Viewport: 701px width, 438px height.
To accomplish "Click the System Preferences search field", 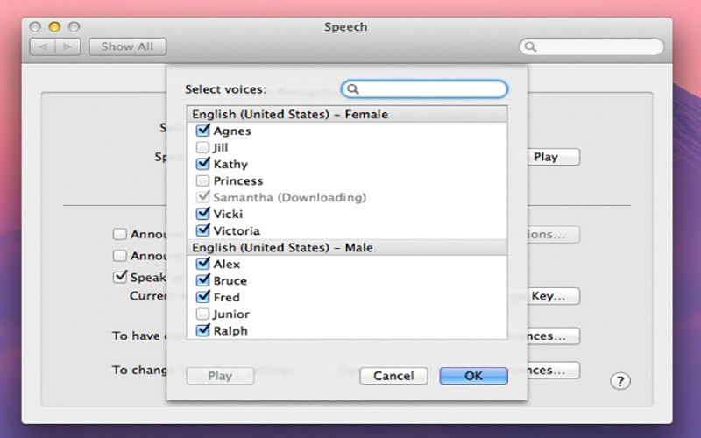I will (598, 47).
